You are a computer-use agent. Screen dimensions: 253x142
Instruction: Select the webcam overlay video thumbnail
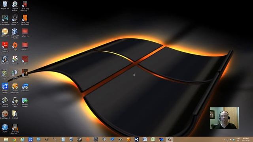(224, 118)
